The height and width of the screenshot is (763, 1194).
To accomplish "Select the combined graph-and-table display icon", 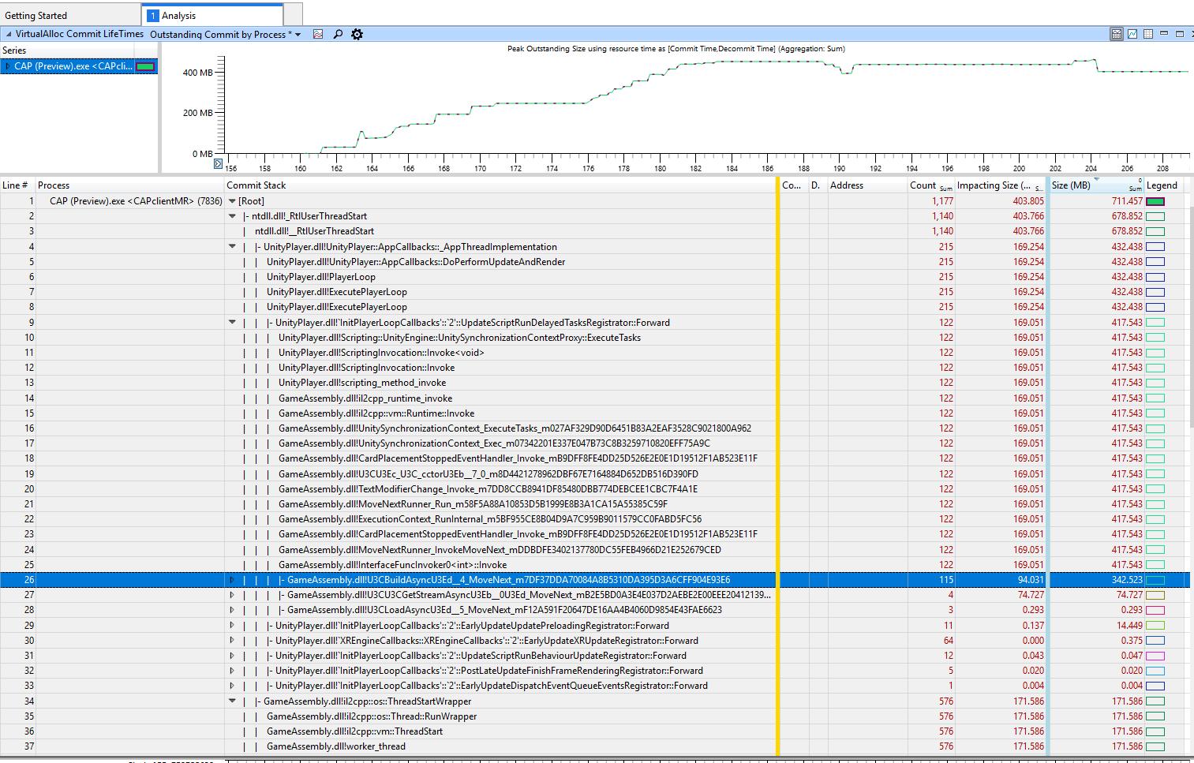I will pyautogui.click(x=1117, y=34).
